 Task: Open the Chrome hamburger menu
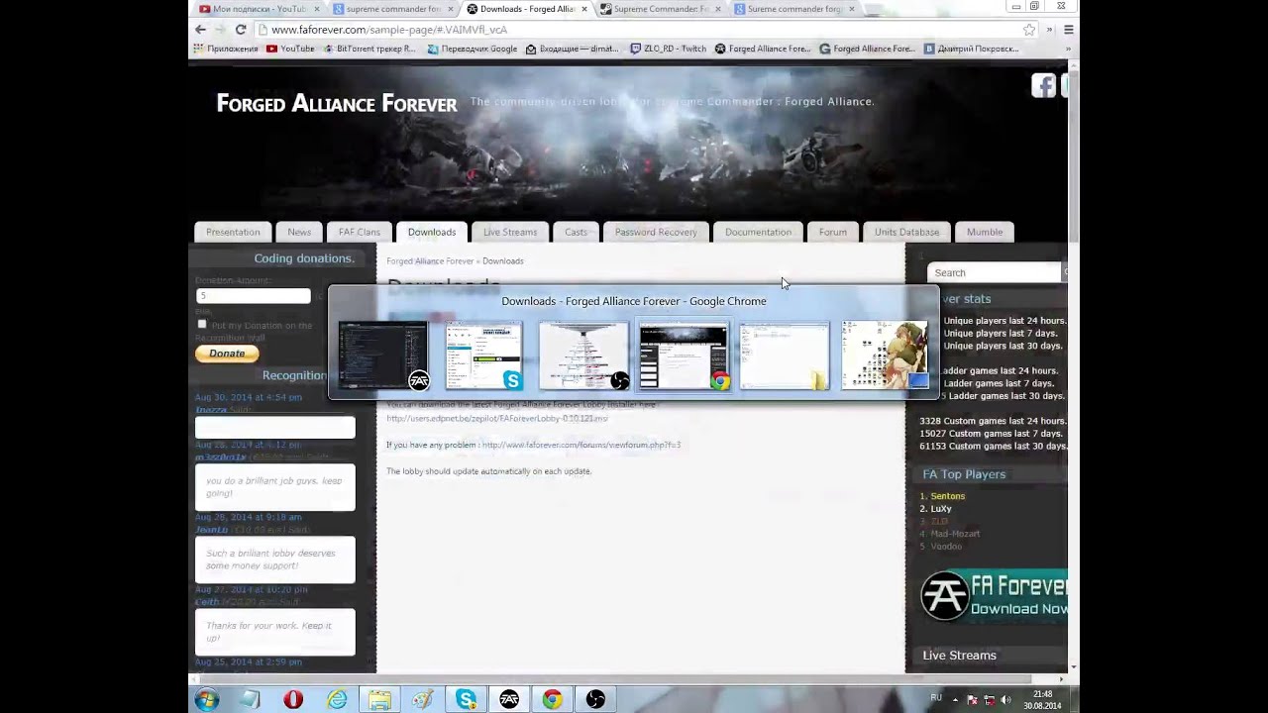click(1068, 30)
